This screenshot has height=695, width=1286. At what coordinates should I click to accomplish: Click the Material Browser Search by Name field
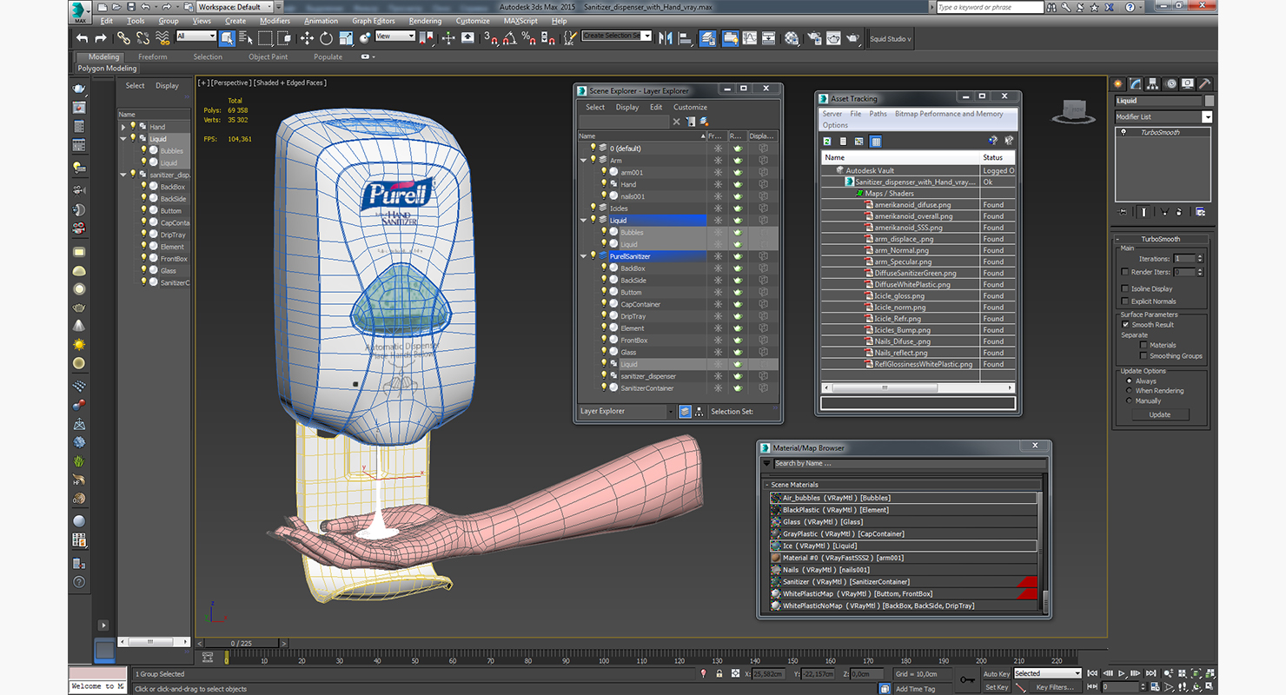pos(909,464)
